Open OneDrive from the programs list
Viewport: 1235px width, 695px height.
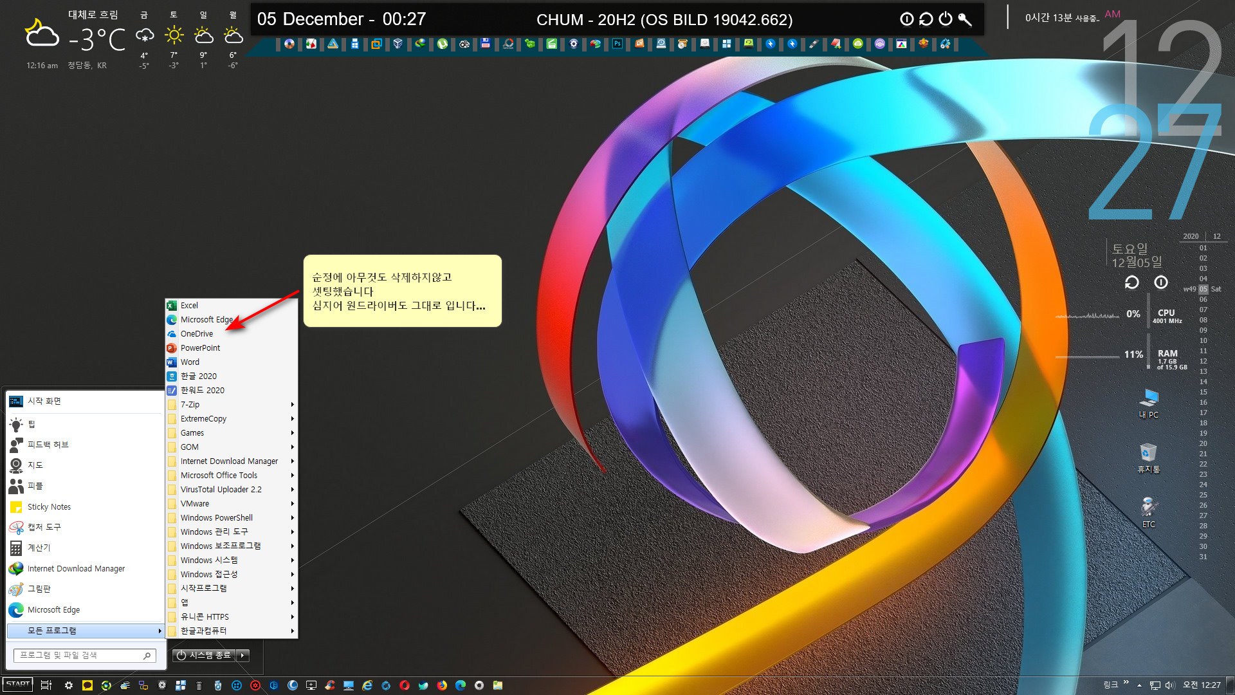(x=232, y=334)
